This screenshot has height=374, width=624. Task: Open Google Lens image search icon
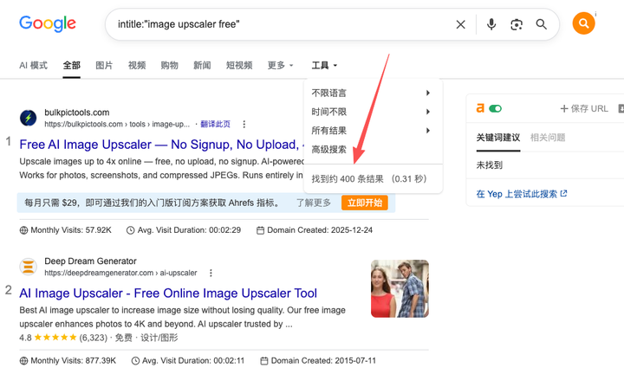pyautogui.click(x=517, y=24)
